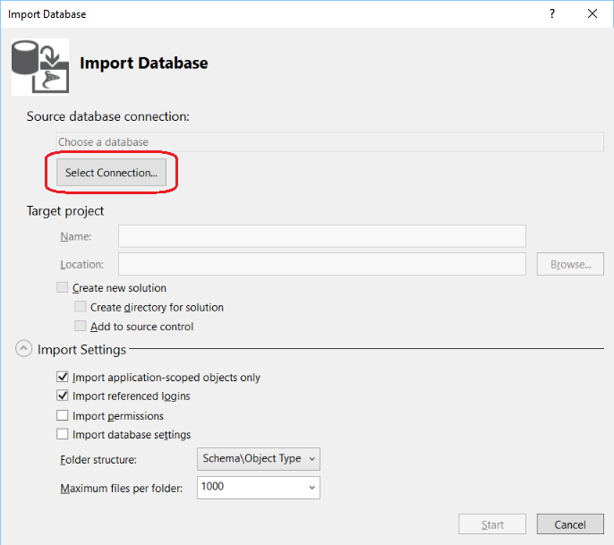
Task: Collapse the Import Settings section
Action: tap(23, 349)
